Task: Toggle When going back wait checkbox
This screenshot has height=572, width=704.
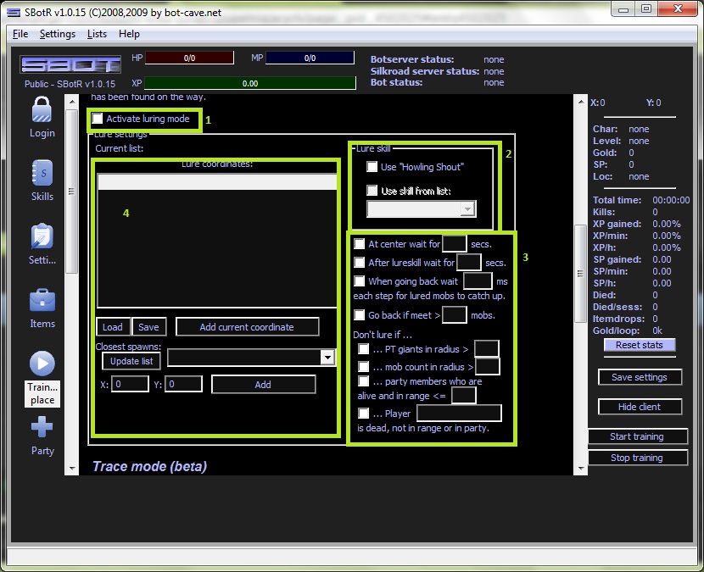Action: tap(359, 280)
